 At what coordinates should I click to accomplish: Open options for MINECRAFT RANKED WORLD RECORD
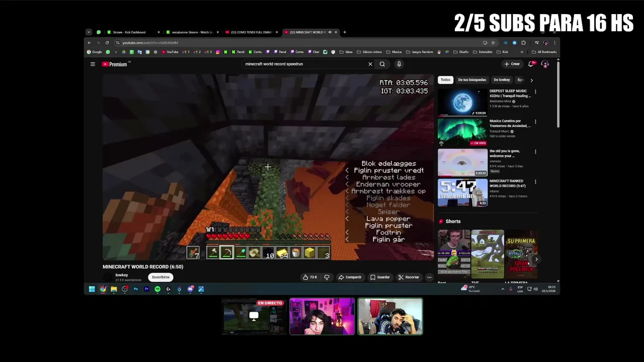(535, 182)
